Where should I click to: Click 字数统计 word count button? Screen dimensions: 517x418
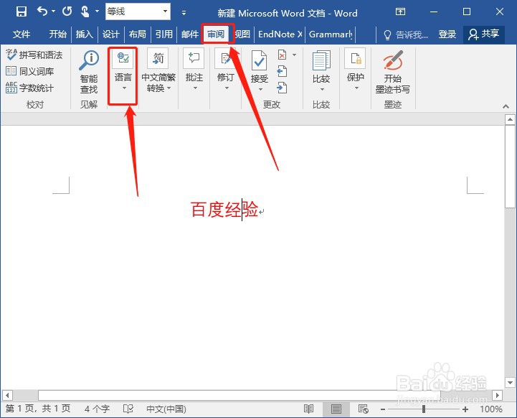pos(29,88)
